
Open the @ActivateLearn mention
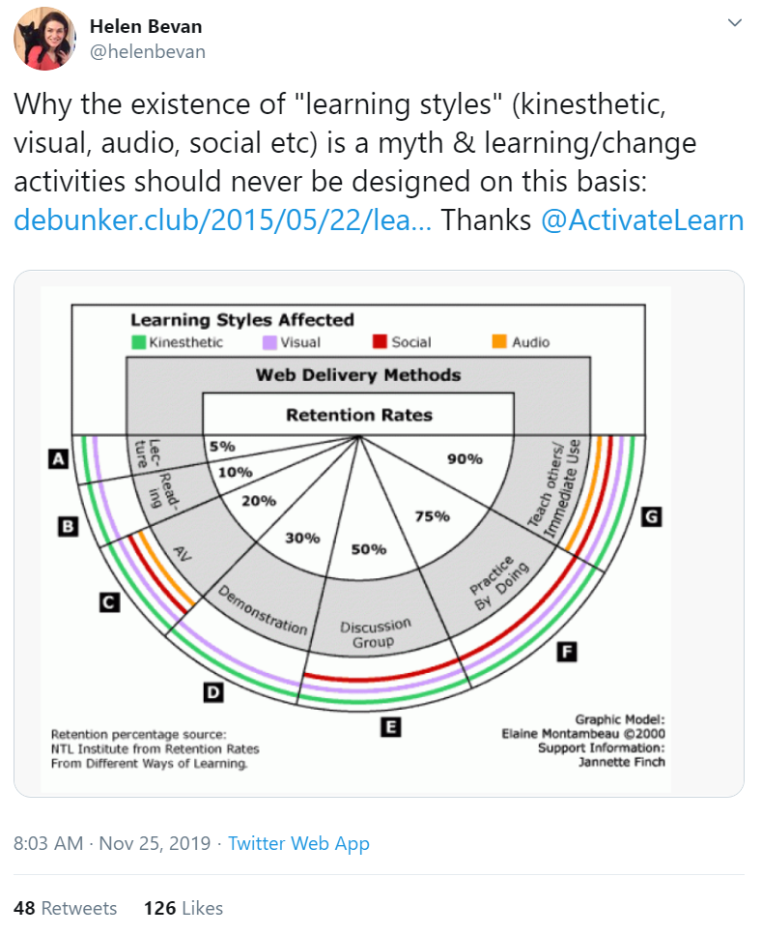pyautogui.click(x=642, y=220)
